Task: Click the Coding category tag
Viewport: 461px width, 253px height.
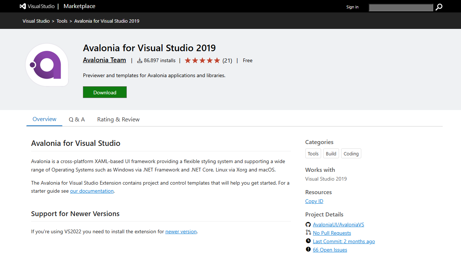Action: tap(351, 154)
